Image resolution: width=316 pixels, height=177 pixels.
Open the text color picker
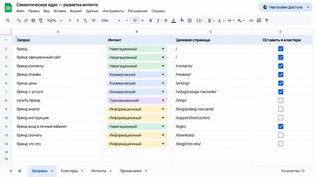click(x=173, y=21)
